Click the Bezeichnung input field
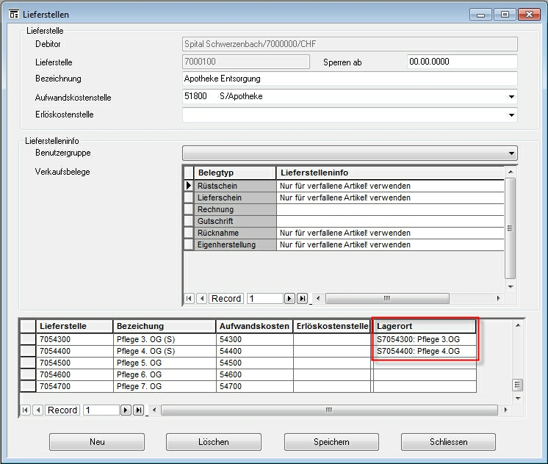The image size is (548, 464). [350, 79]
